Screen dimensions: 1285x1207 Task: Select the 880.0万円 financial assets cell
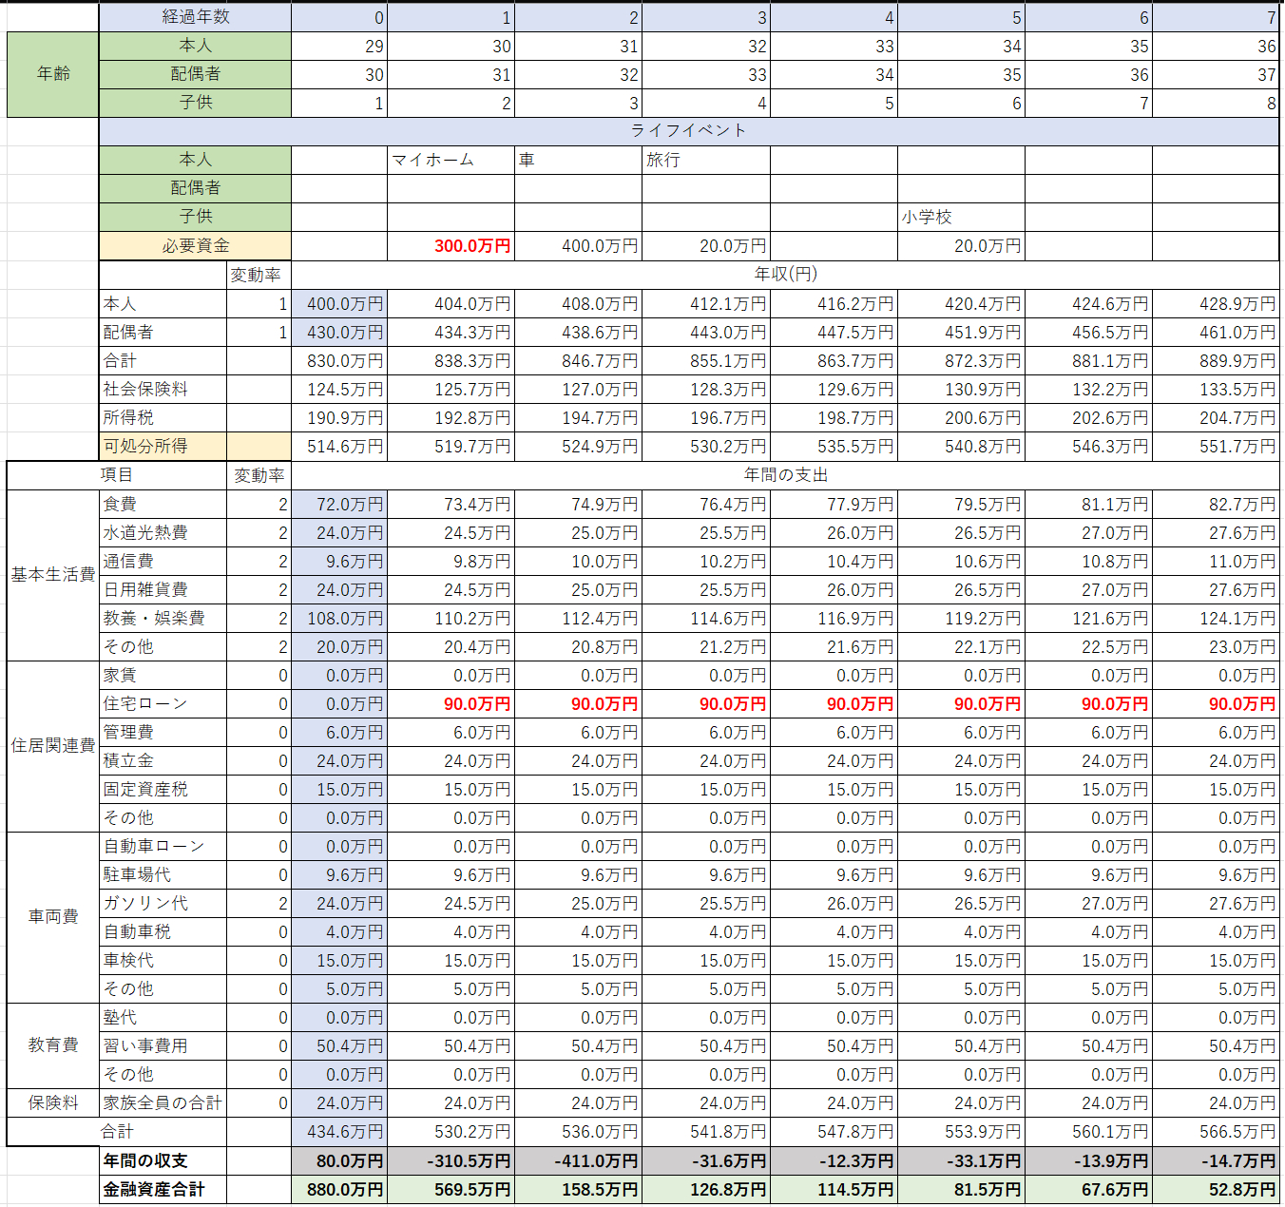pyautogui.click(x=339, y=1189)
